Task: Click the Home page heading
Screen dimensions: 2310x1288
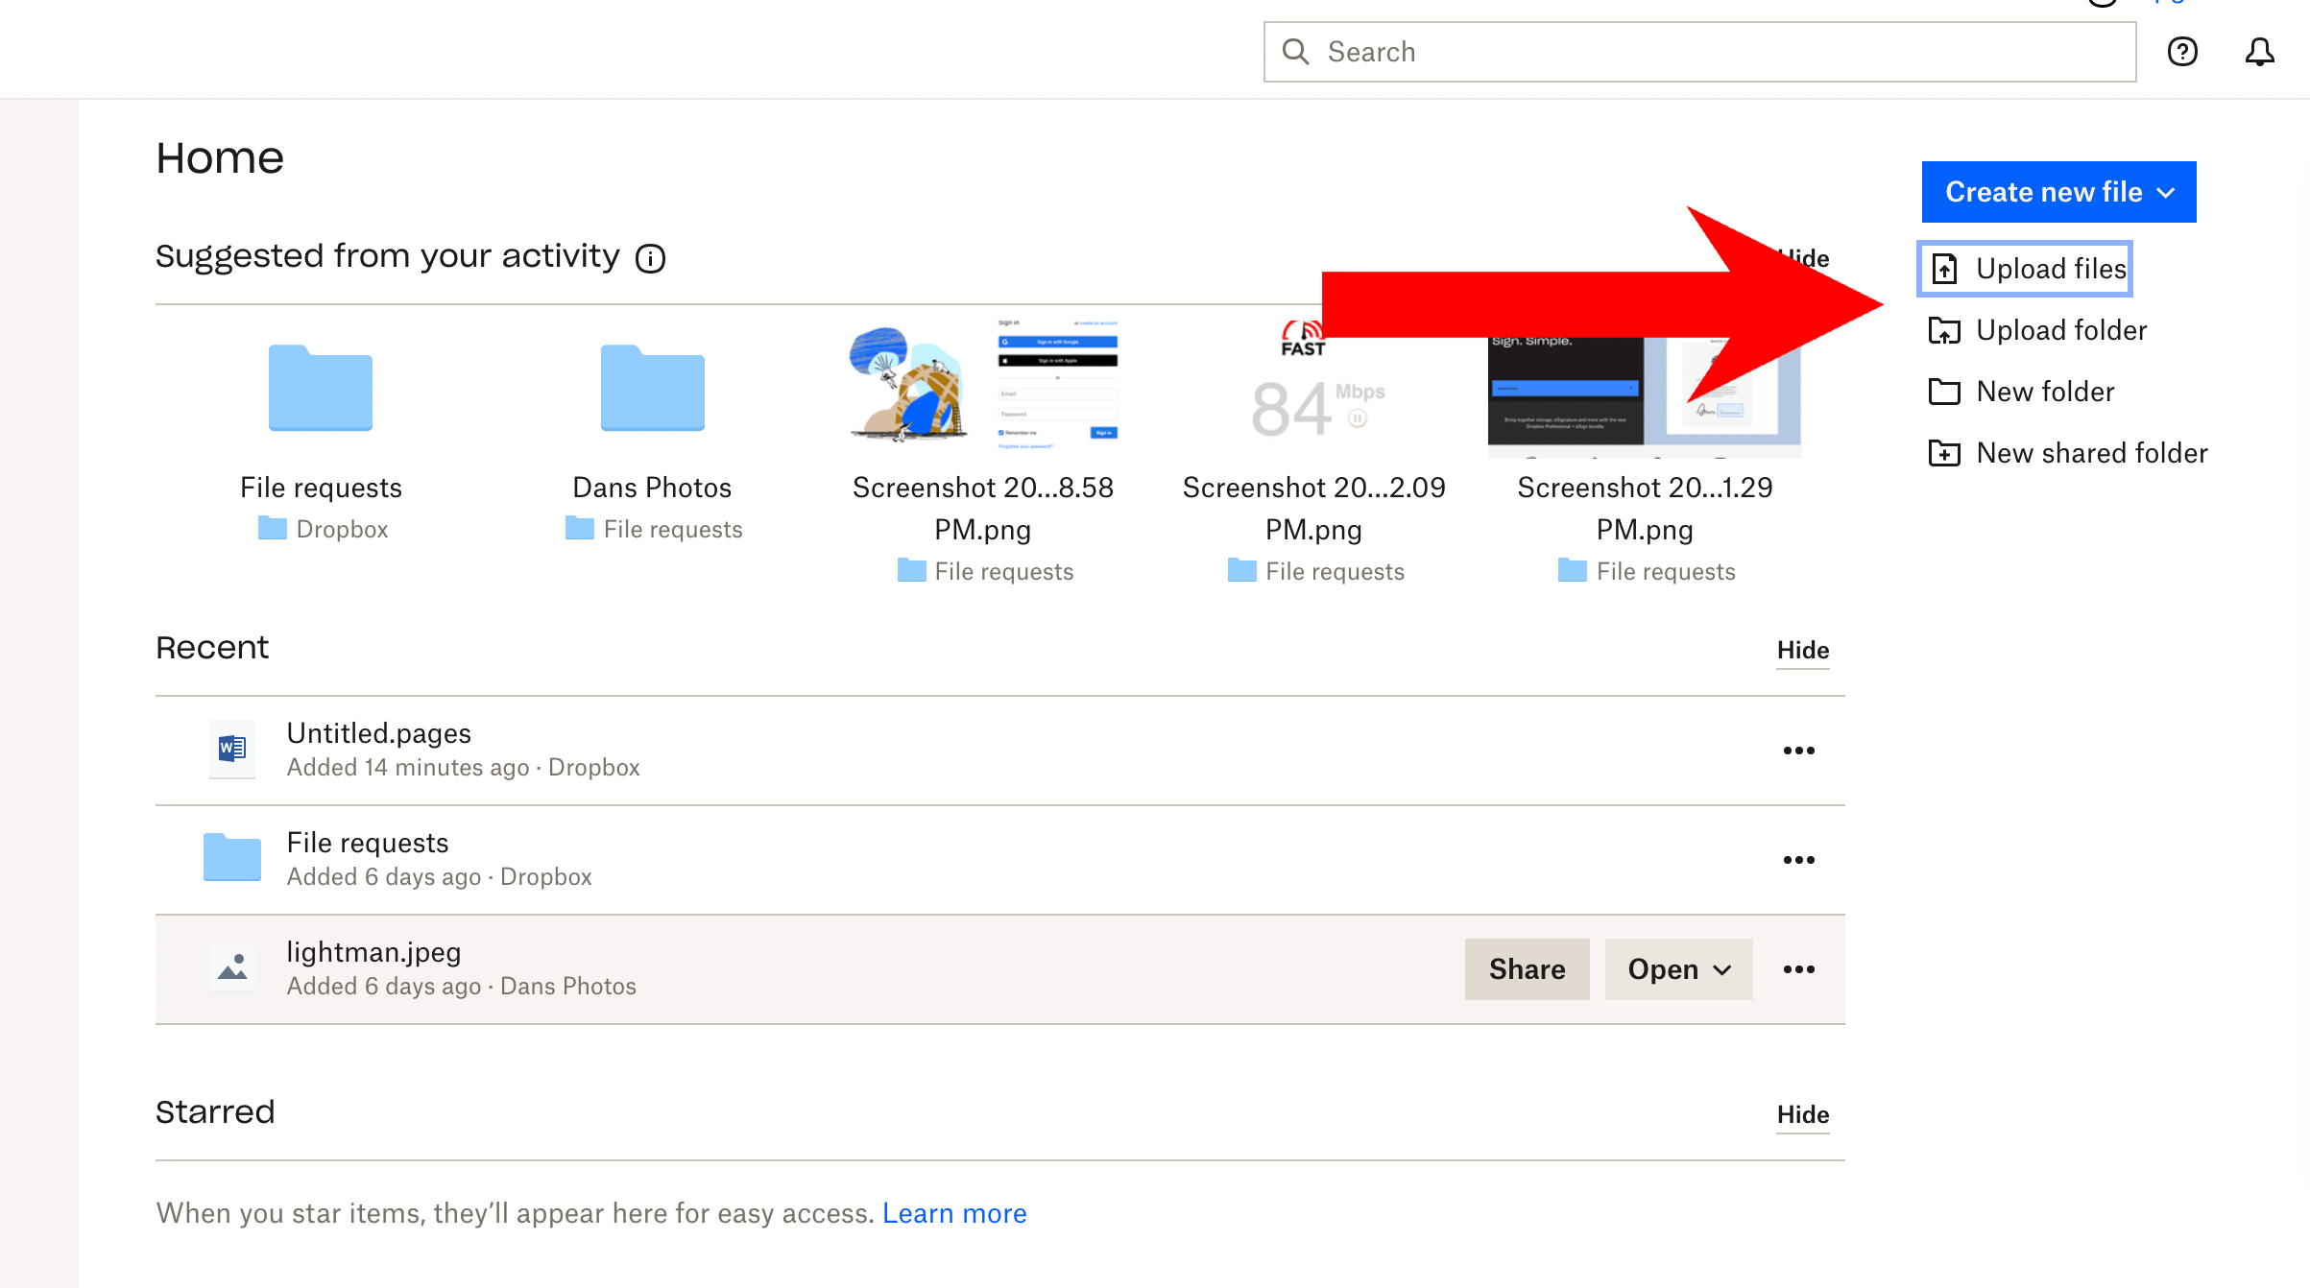Action: coord(220,158)
